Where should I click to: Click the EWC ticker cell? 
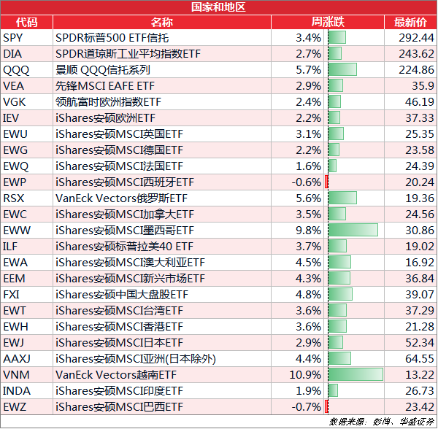[x=26, y=214]
